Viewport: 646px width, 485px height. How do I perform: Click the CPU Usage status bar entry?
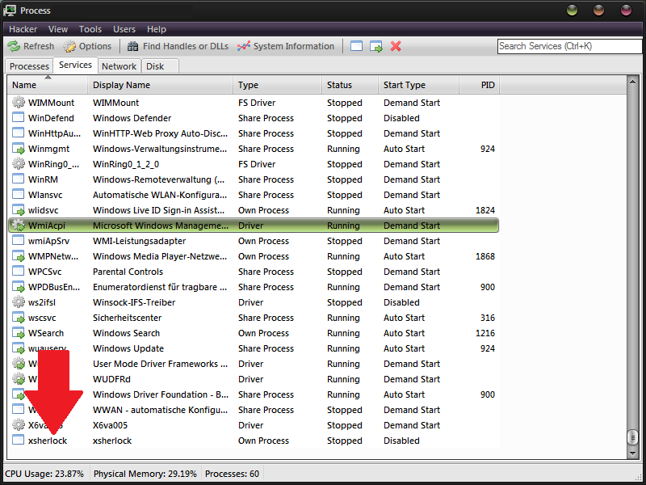(44, 474)
